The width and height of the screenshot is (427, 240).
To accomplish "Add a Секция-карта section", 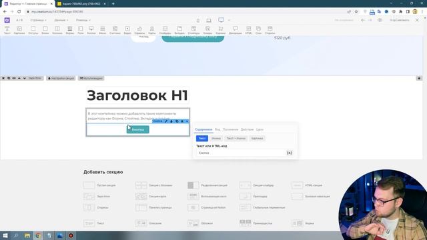I will [x=151, y=197].
